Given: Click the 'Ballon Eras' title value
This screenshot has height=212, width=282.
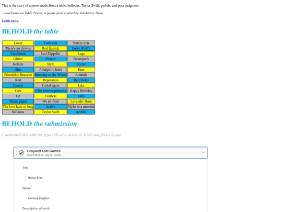Looking at the screenshot, I should tap(36, 178).
